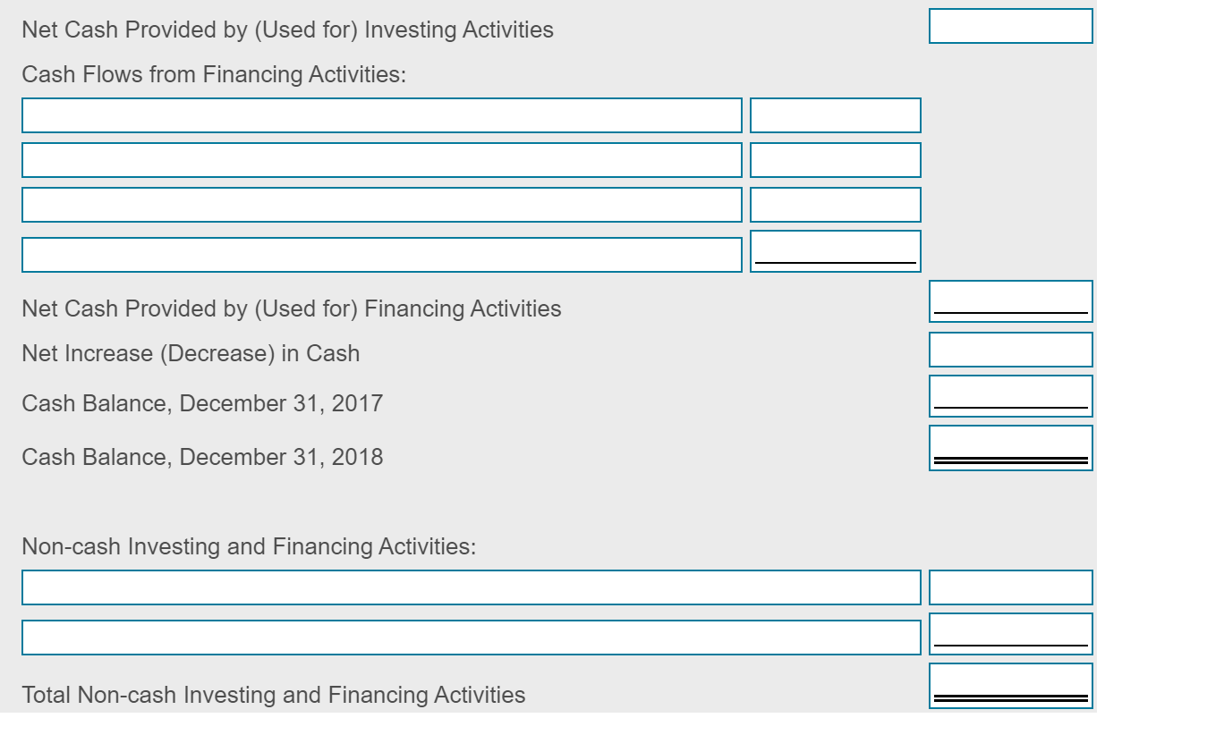This screenshot has width=1207, height=735.
Task: Select the underlined amount box on the fourth financing line
Action: 835,251
